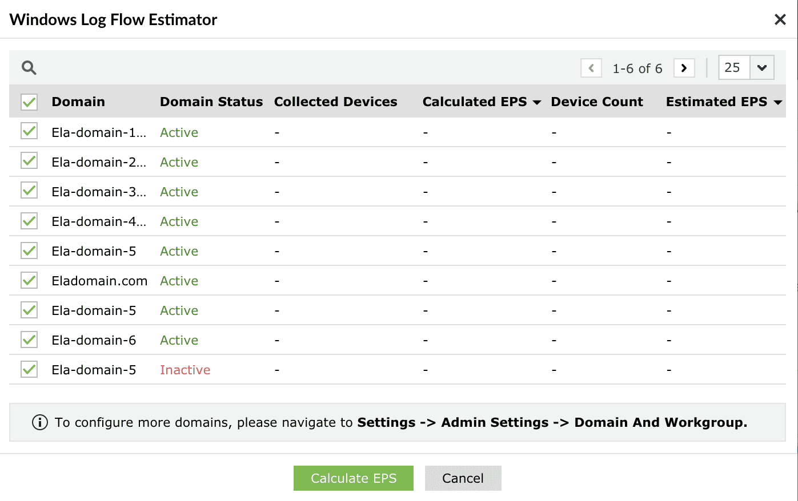Image resolution: width=798 pixels, height=501 pixels.
Task: Click the Device Count column header
Action: pos(597,102)
